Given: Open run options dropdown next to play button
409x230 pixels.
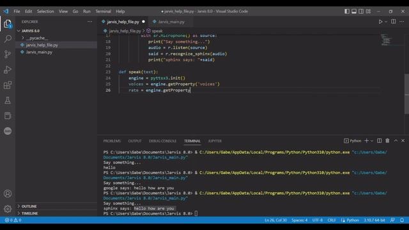Looking at the screenshot, I should click(x=386, y=22).
